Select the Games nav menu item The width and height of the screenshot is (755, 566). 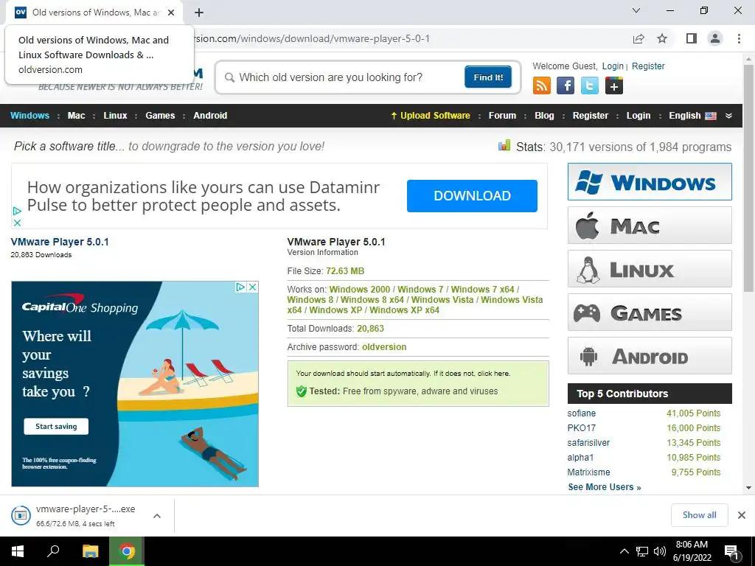pos(160,116)
